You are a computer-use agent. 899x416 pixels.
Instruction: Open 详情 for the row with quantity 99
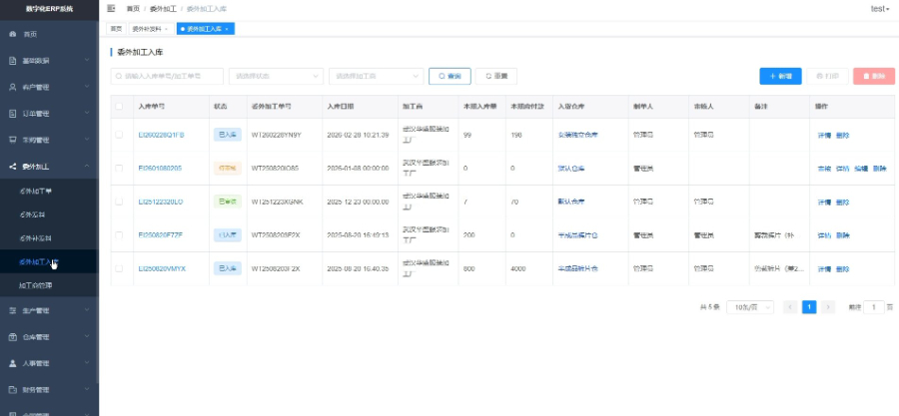(824, 136)
